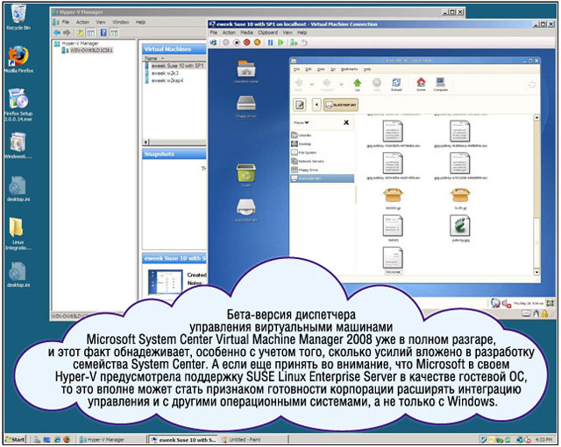Open the View menu in VM Connection window

(288, 32)
